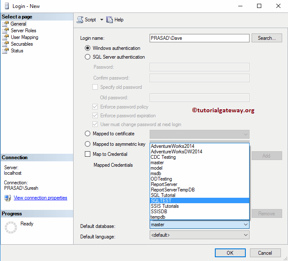Select Mapped to asymmetric key option
The width and height of the screenshot is (288, 261).
(x=87, y=144)
